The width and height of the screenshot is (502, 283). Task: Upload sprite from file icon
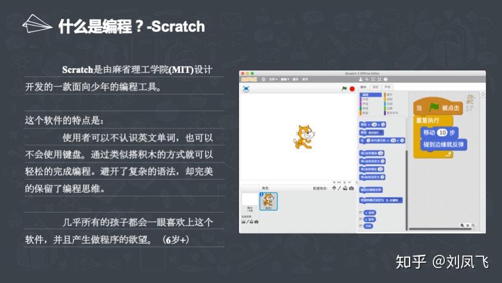pos(345,188)
